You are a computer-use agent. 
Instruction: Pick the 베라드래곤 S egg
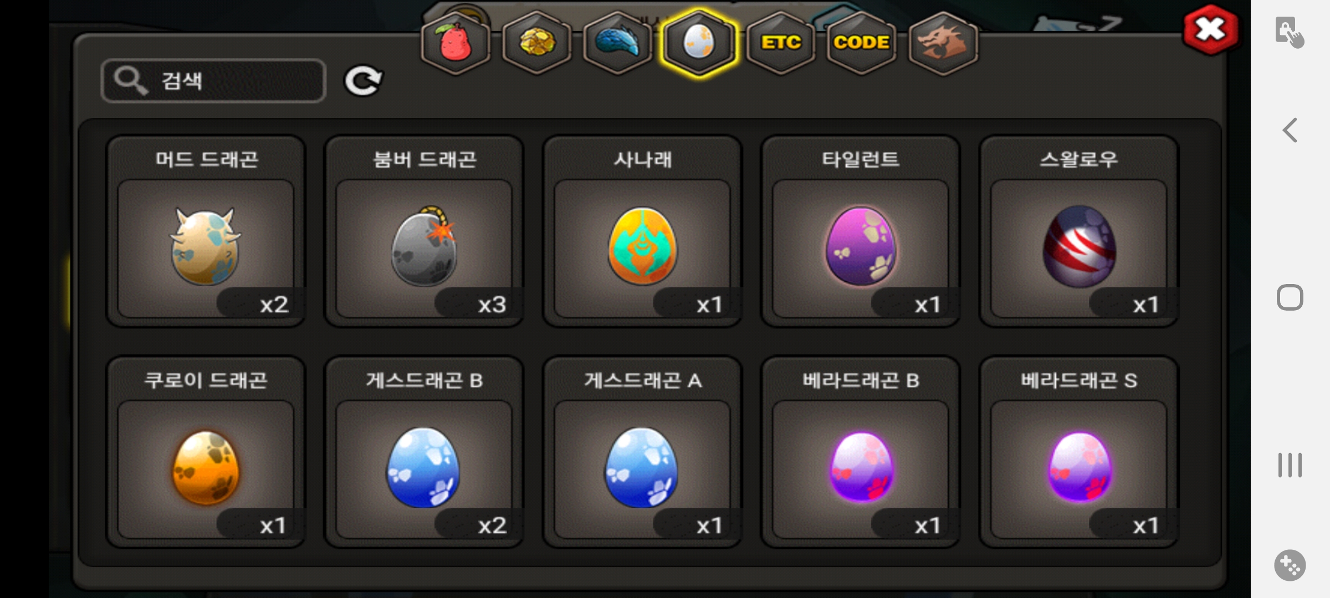[x=1079, y=452]
